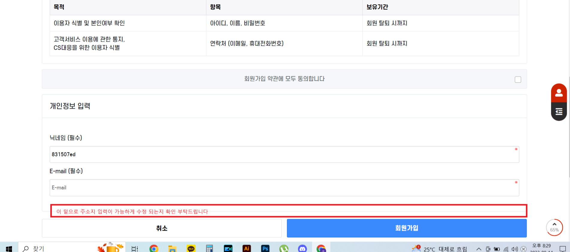
Task: Click the scroll-to-top 65% circle
Action: [x=554, y=227]
